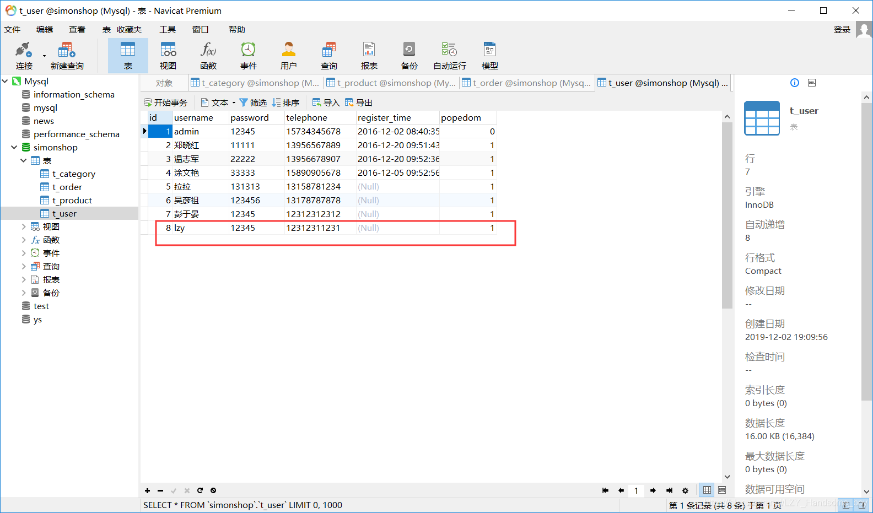This screenshot has width=873, height=513.
Task: Open the Event (事件) toolbar icon
Action: point(249,56)
